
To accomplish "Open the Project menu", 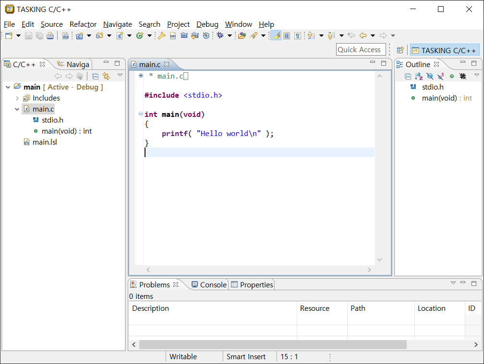I will (x=178, y=24).
